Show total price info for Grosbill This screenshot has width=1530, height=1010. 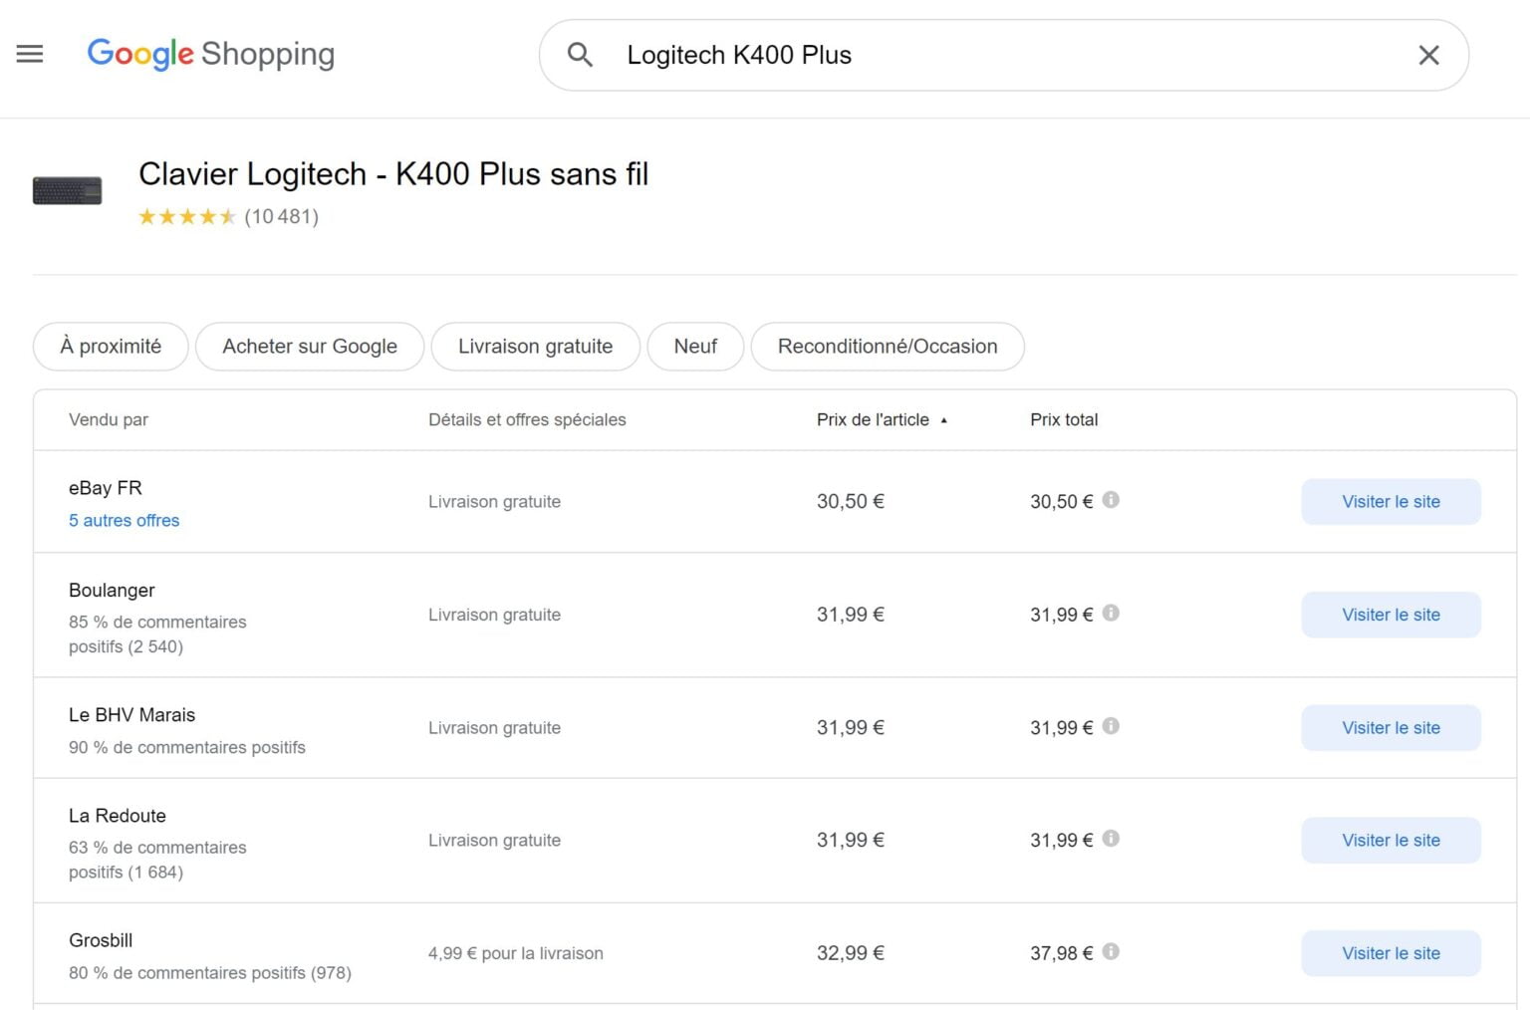point(1111,951)
